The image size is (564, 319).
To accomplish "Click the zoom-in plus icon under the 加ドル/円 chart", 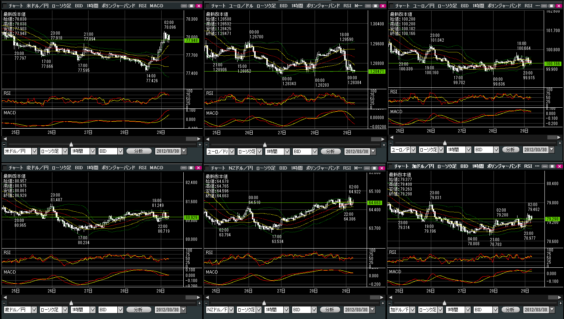I will (x=560, y=303).
